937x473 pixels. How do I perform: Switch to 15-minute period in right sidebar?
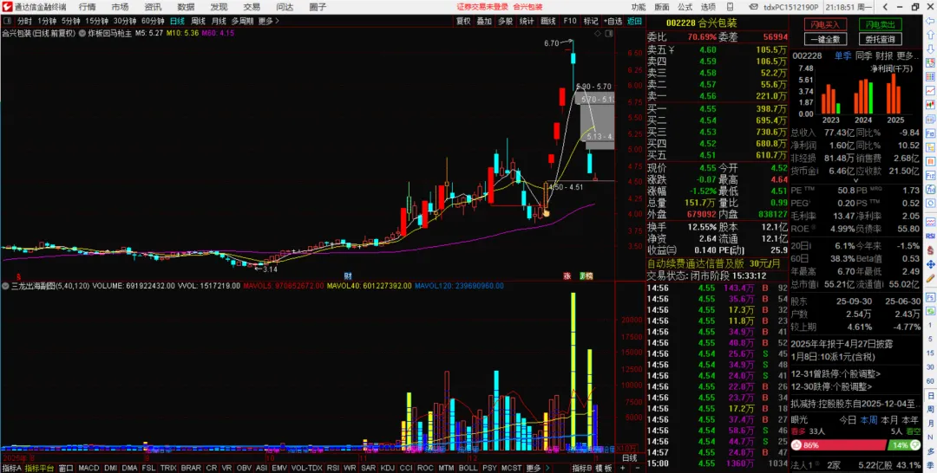coord(930,352)
